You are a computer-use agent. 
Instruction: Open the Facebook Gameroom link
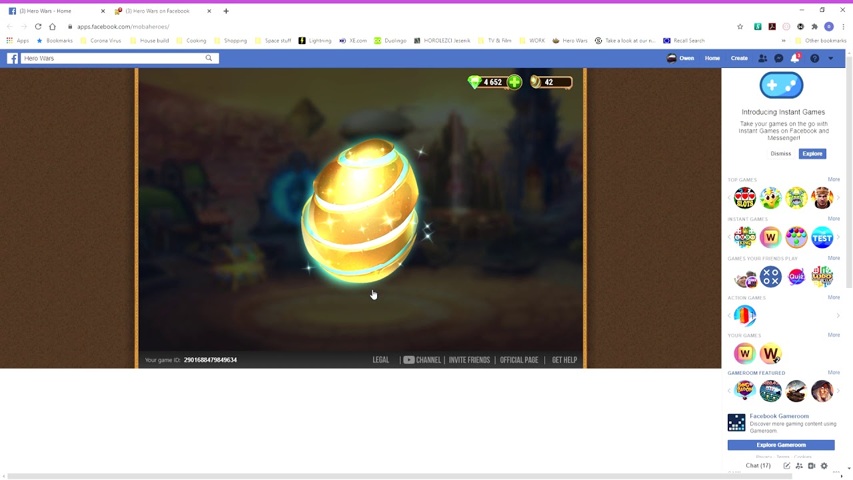click(x=779, y=416)
